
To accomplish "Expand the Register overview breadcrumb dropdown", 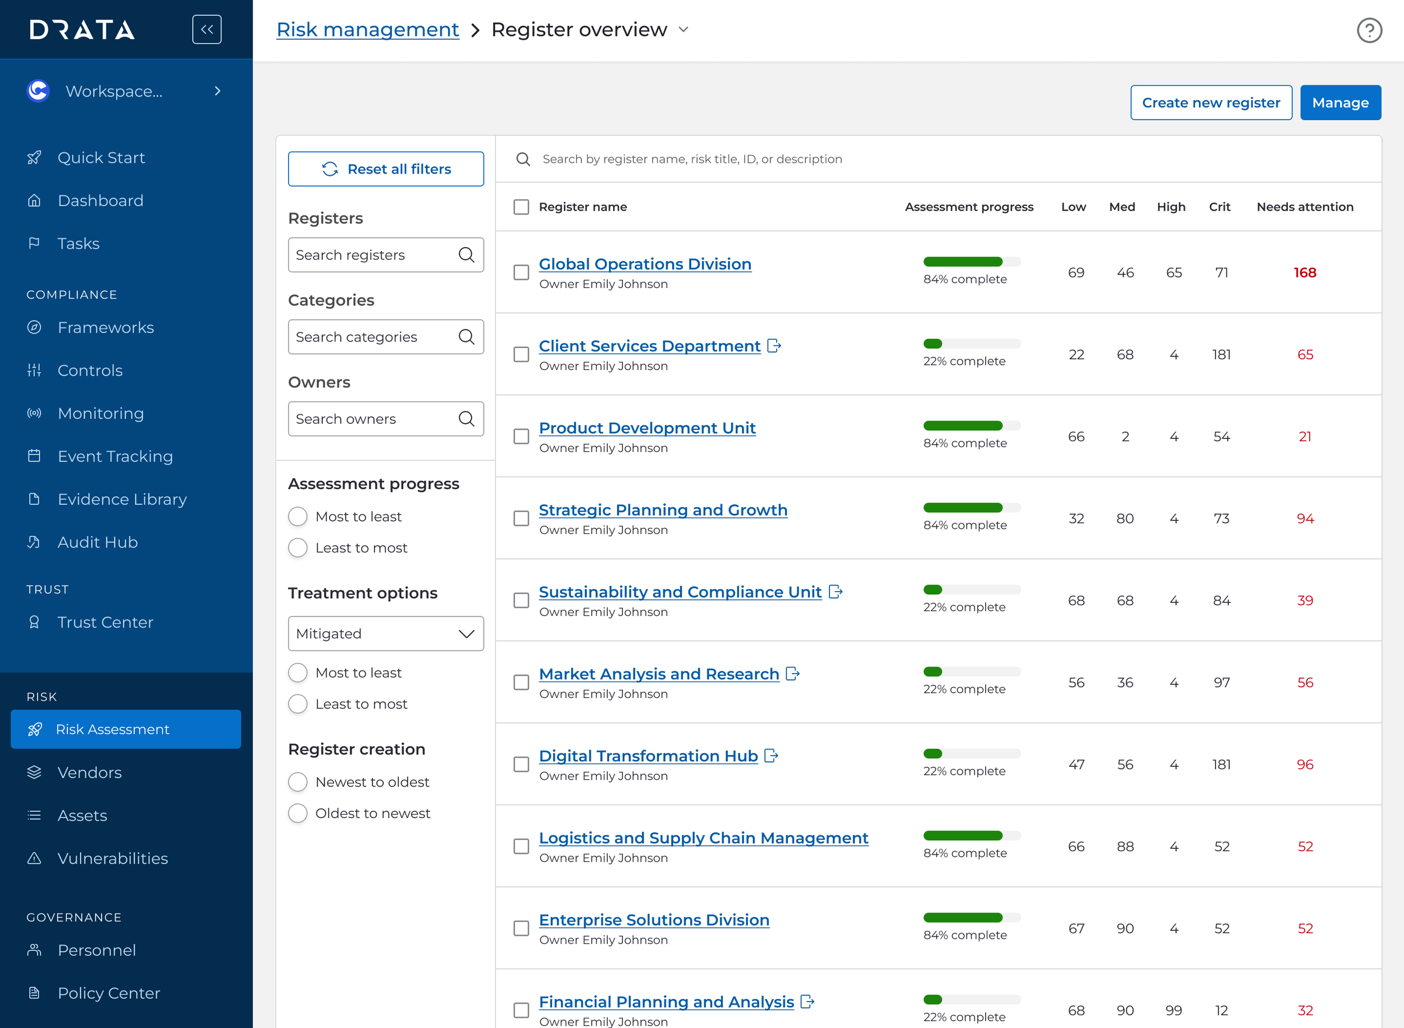I will click(683, 29).
